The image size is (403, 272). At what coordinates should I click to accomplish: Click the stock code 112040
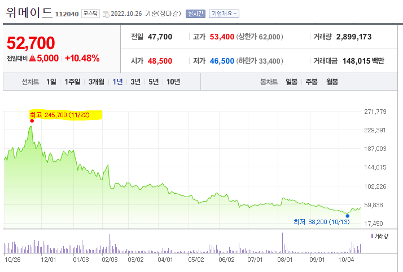pyautogui.click(x=67, y=14)
